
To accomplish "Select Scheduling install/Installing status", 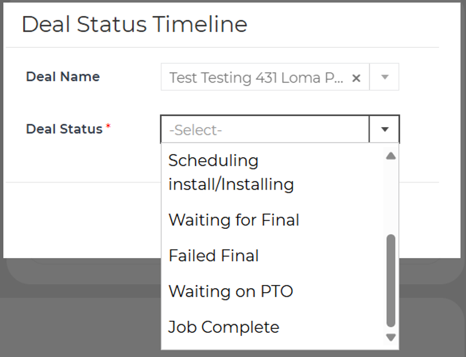I will pyautogui.click(x=231, y=172).
